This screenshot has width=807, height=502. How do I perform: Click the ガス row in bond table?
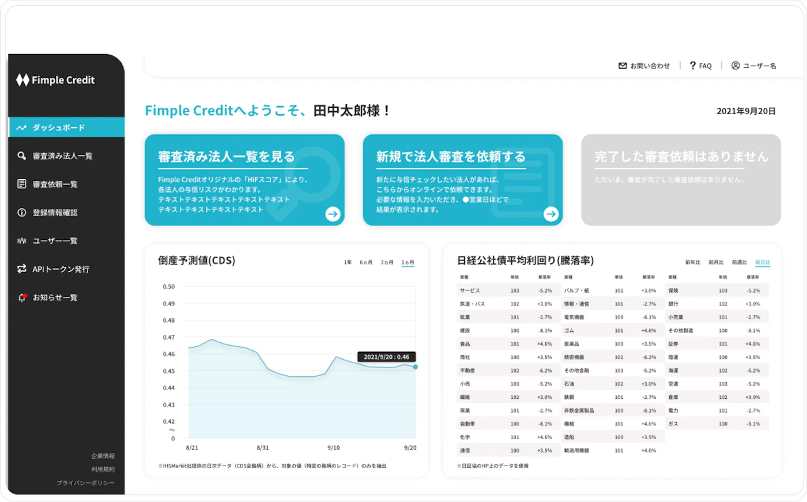click(x=717, y=424)
